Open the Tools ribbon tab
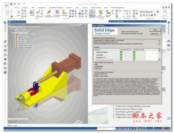The width and height of the screenshot is (174, 133). click(77, 8)
